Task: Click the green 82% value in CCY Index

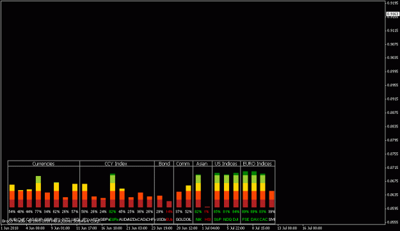Action: 113,212
